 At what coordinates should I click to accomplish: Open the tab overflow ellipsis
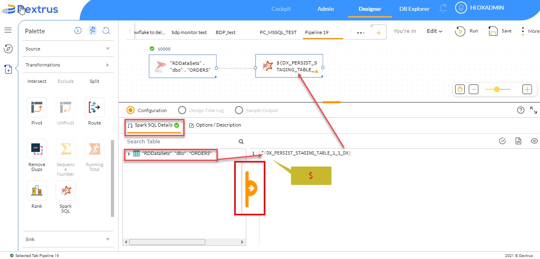click(361, 33)
